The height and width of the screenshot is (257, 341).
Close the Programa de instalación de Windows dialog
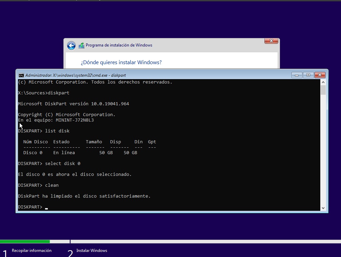pyautogui.click(x=271, y=41)
